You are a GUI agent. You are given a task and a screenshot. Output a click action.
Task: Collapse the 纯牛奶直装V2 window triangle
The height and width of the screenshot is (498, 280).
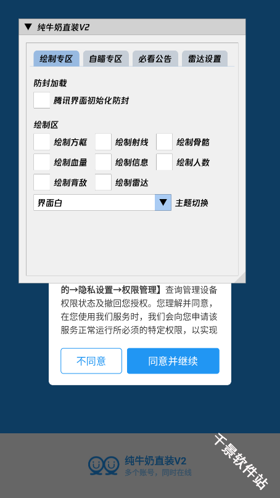pyautogui.click(x=28, y=27)
